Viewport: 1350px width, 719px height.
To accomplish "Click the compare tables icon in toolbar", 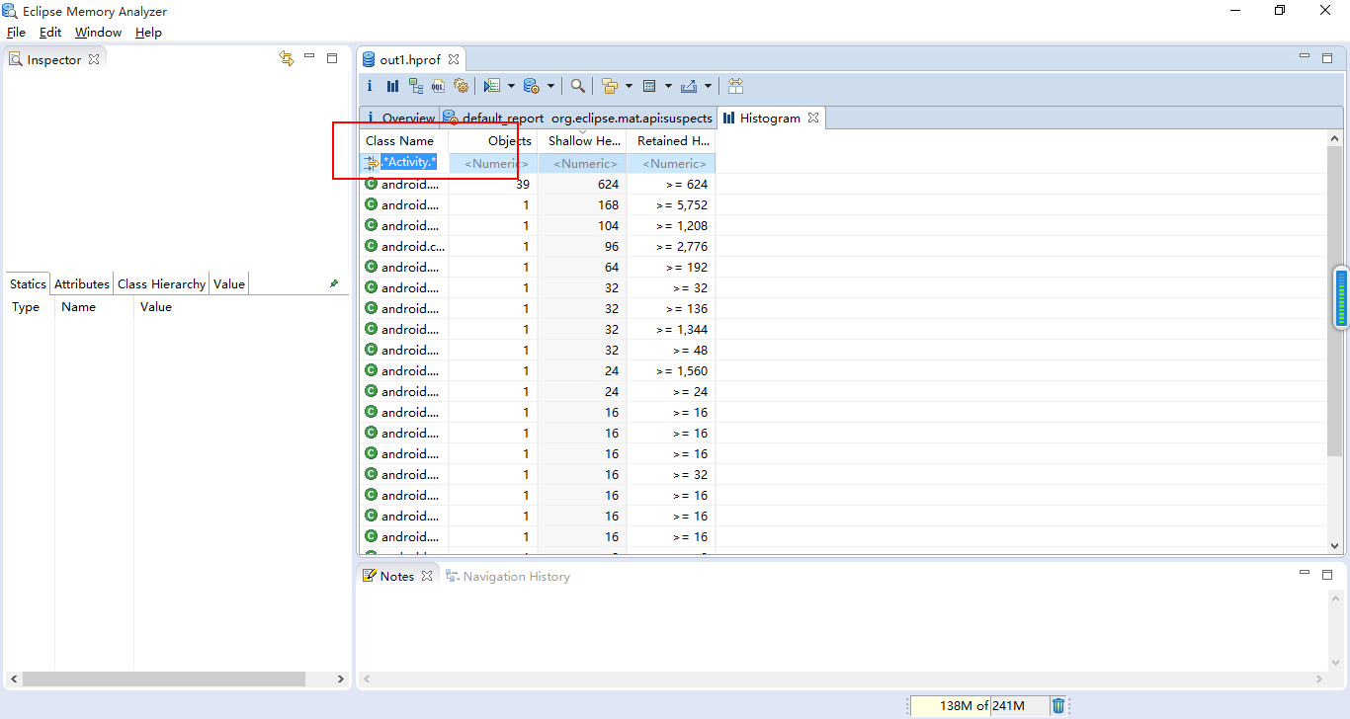I will [x=735, y=86].
